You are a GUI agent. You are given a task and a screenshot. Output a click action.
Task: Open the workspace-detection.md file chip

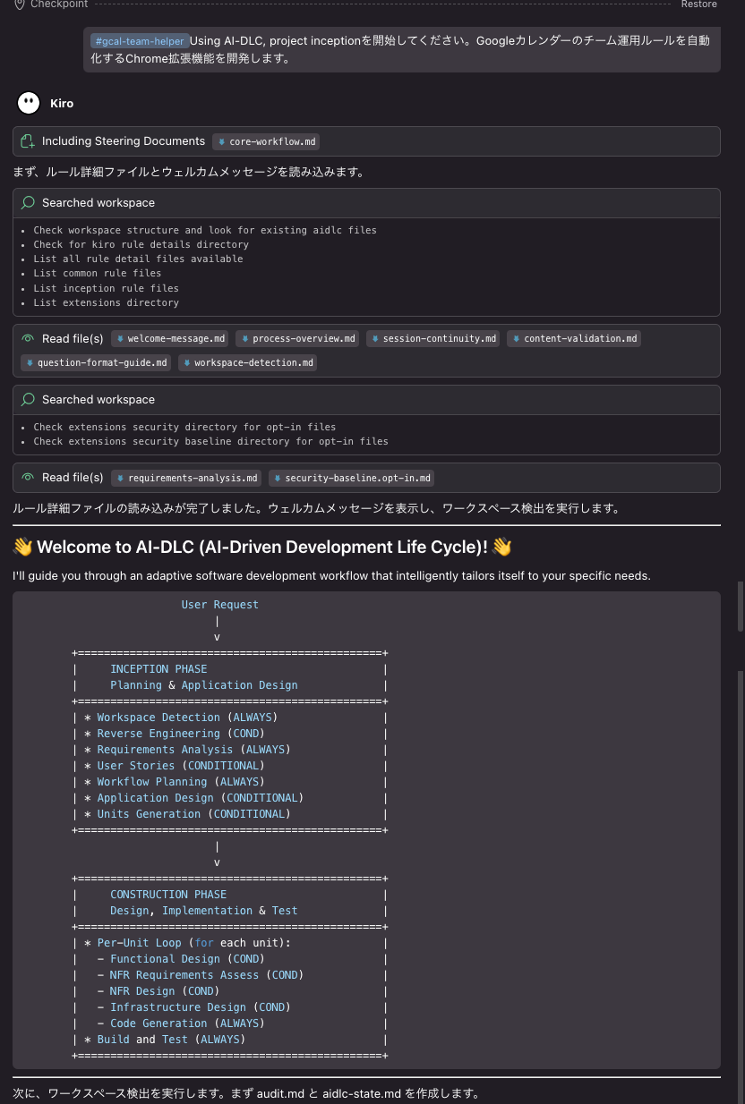pos(247,362)
